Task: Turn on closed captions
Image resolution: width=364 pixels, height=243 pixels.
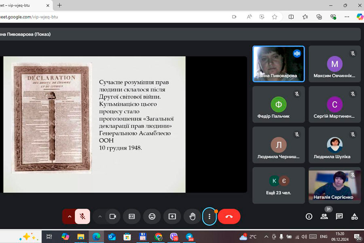Action: click(132, 216)
